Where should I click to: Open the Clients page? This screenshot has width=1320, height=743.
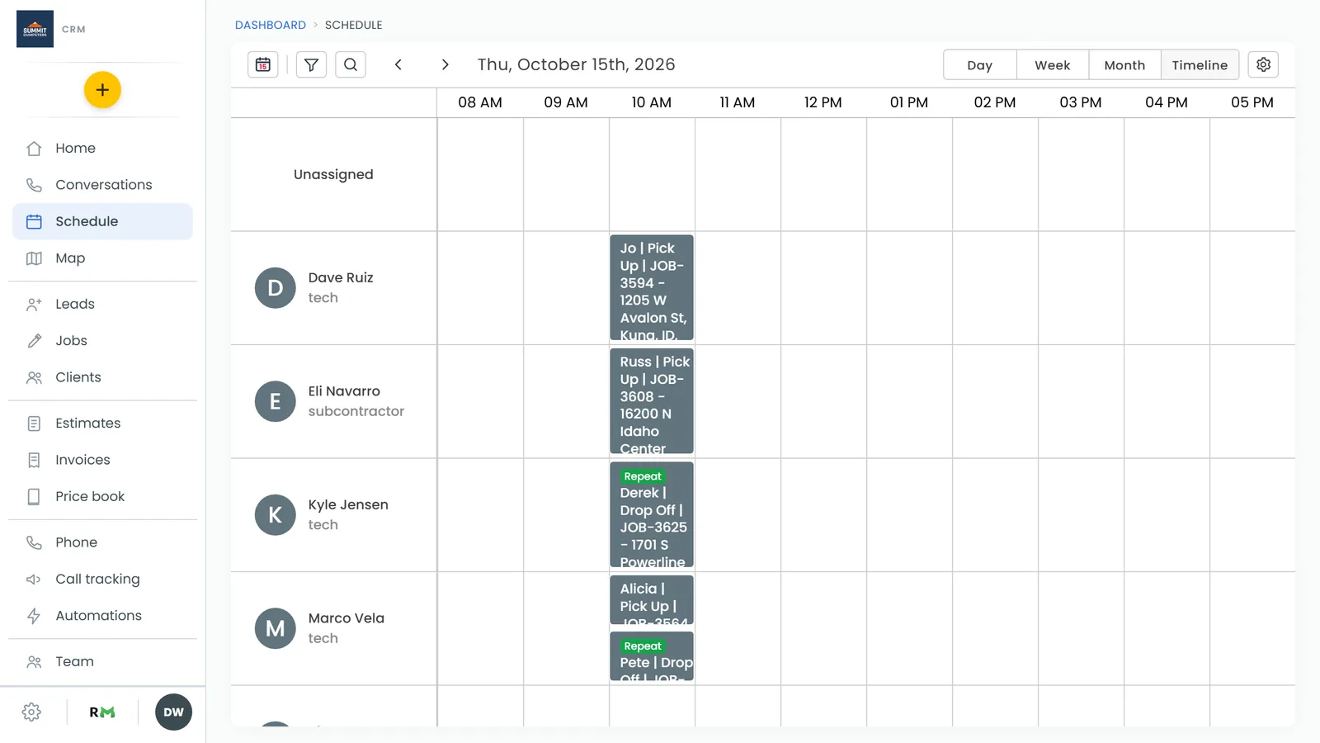(102, 377)
